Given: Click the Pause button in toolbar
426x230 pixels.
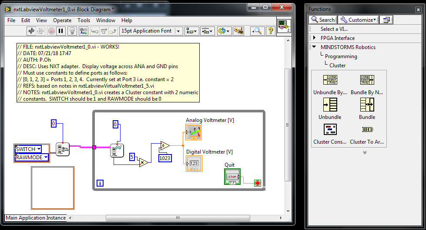Looking at the screenshot, I should click(61, 31).
